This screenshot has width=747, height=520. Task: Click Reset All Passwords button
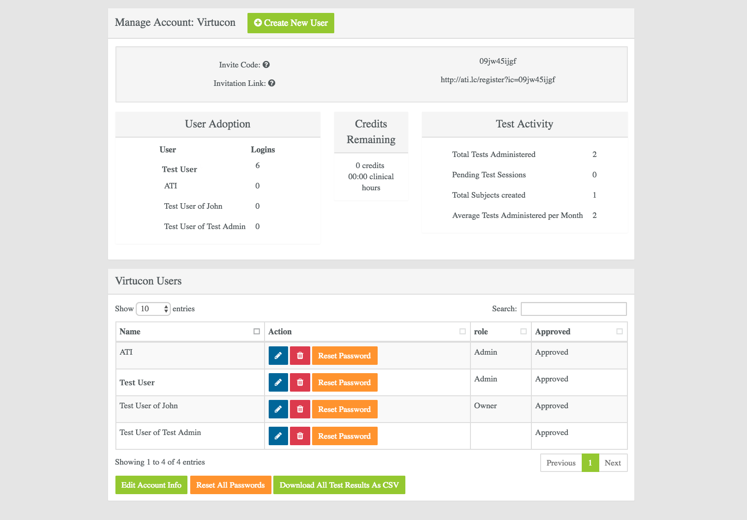230,485
